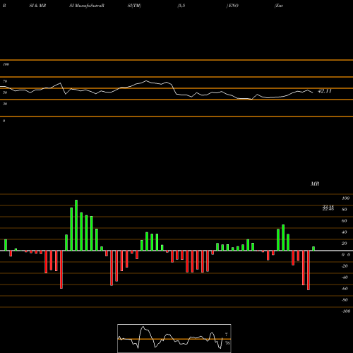
Task: Click the tallest green MR histogram bar
Action: 76,225
